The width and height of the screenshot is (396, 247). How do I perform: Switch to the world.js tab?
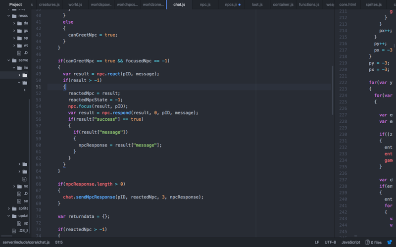[75, 4]
